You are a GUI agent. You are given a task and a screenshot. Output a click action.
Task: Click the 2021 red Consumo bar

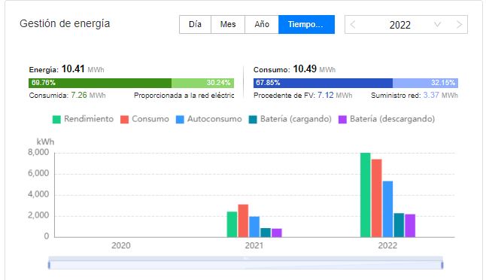[243, 221]
